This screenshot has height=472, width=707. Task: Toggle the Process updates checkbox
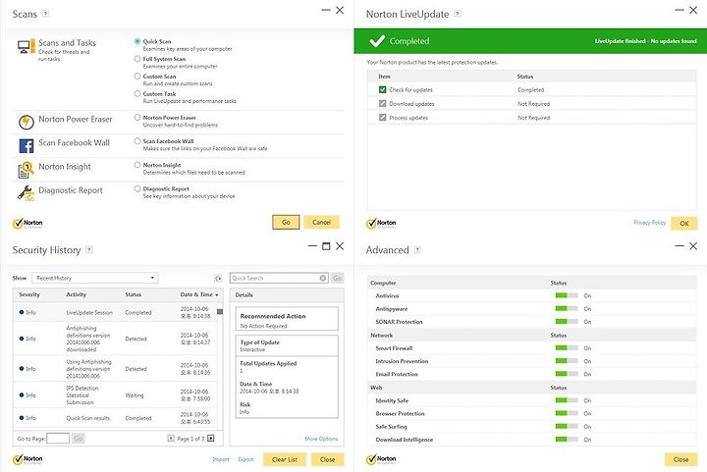pyautogui.click(x=382, y=118)
